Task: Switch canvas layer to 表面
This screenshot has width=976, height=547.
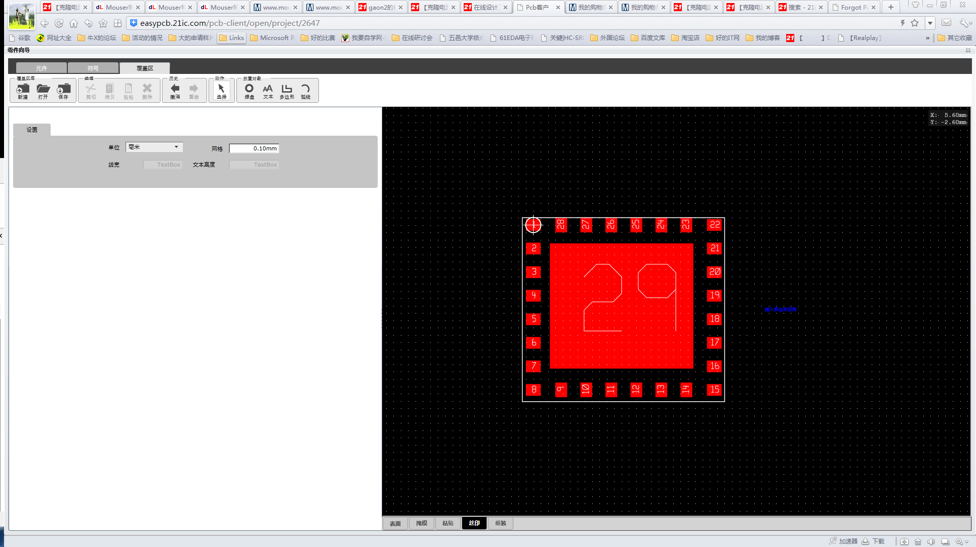Action: [x=395, y=523]
